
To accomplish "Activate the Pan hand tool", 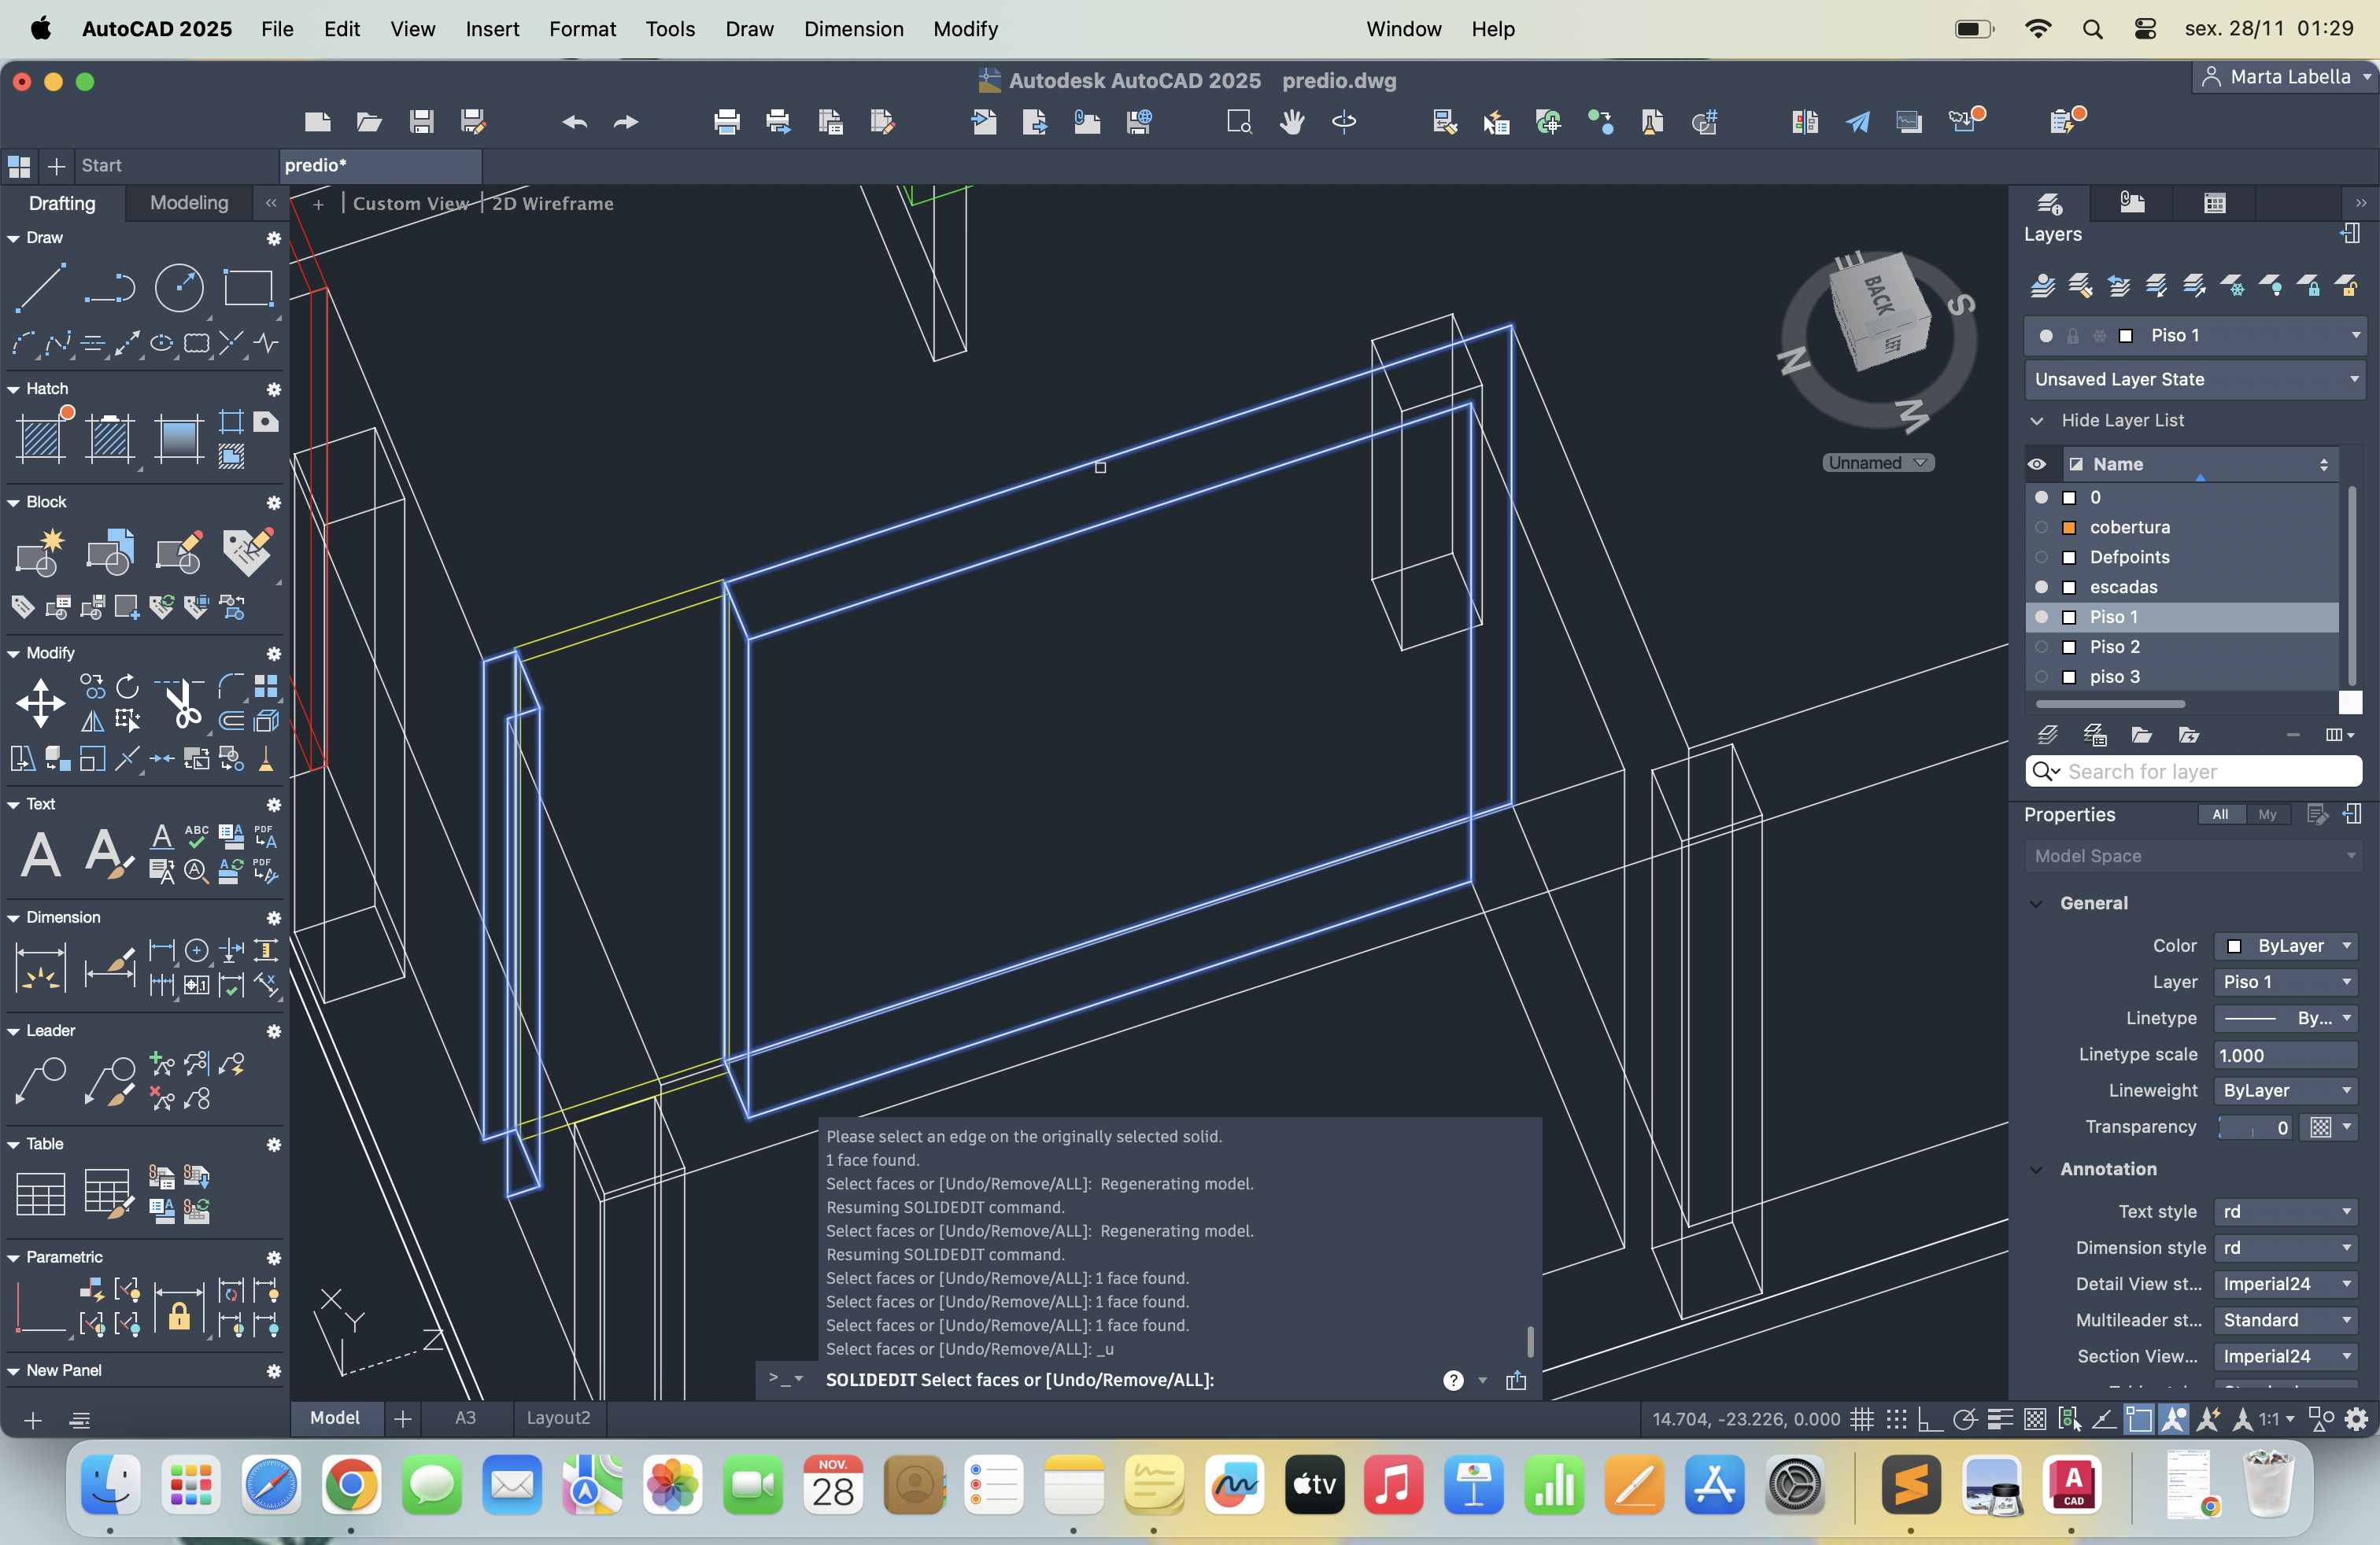I will (1292, 122).
